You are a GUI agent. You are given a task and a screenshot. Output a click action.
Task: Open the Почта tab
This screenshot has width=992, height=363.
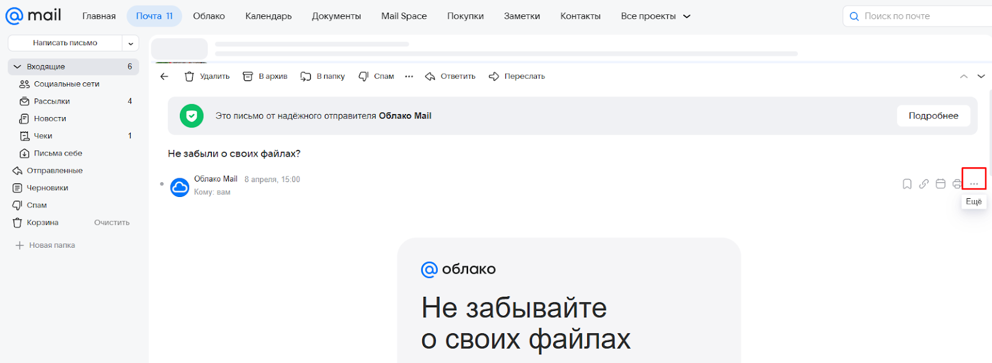pos(154,16)
